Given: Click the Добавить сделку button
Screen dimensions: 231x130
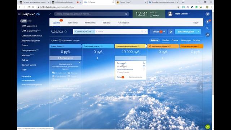Looking at the screenshot, I should [x=186, y=32].
